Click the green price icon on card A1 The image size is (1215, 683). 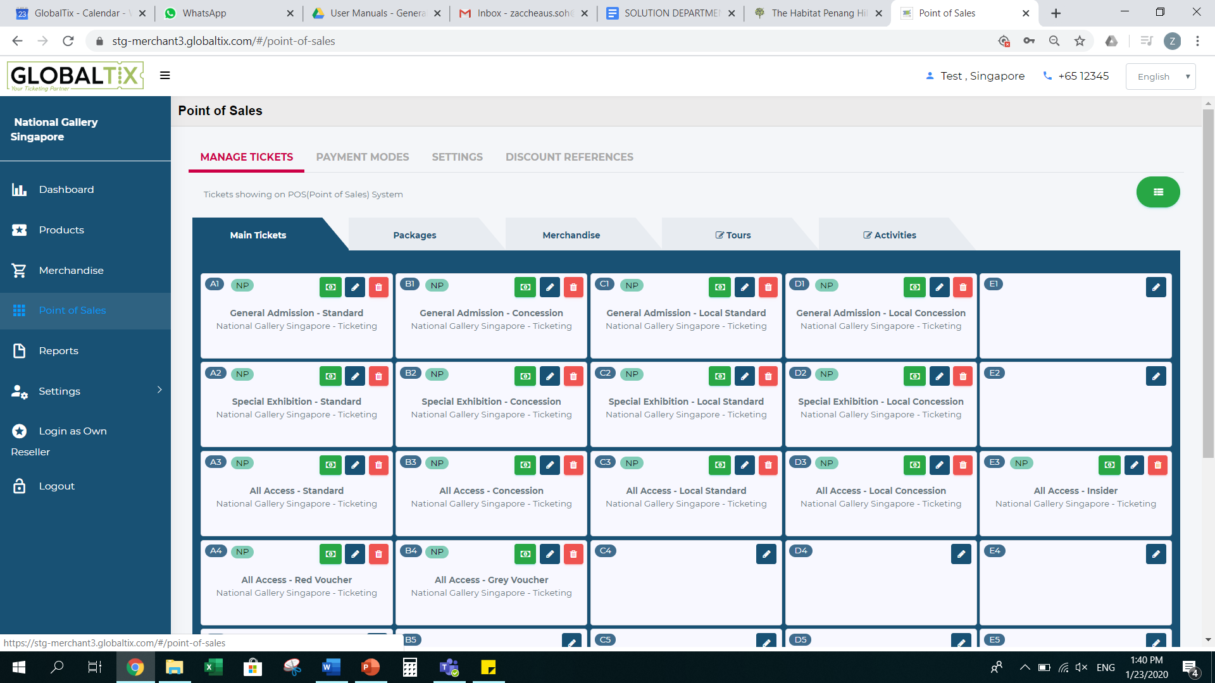tap(330, 287)
